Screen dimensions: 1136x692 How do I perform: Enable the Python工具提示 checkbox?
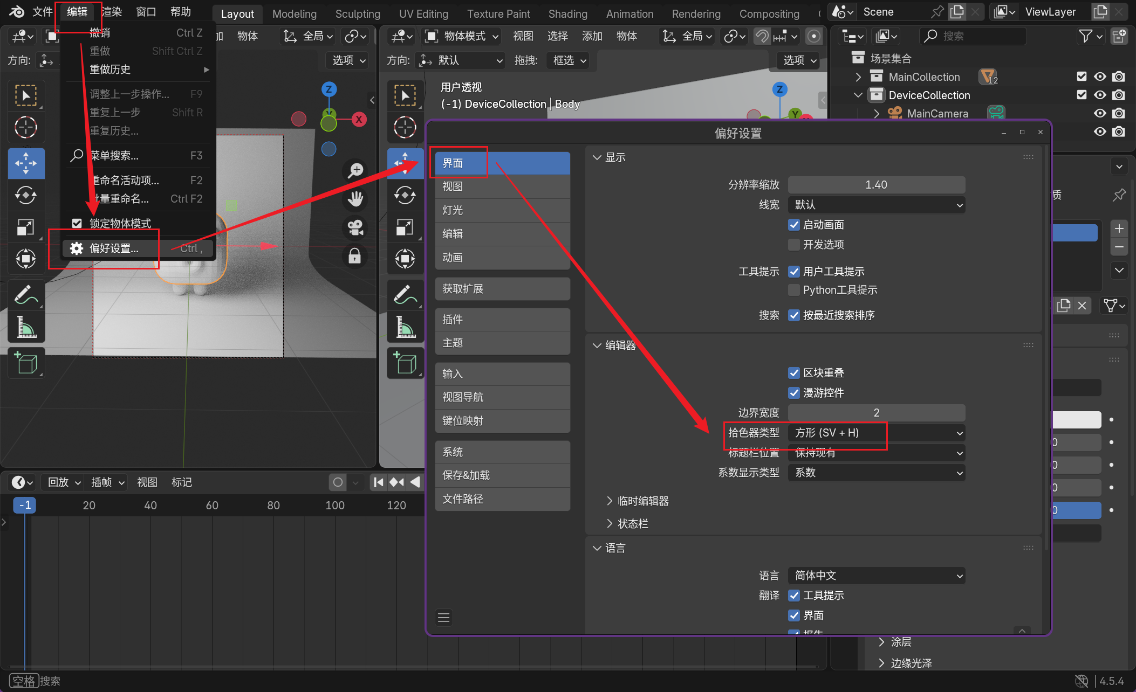tap(794, 290)
